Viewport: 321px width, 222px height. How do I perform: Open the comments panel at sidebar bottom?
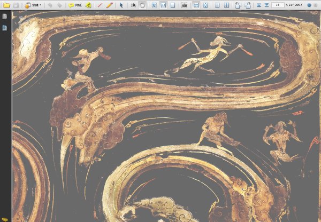click(x=4, y=219)
